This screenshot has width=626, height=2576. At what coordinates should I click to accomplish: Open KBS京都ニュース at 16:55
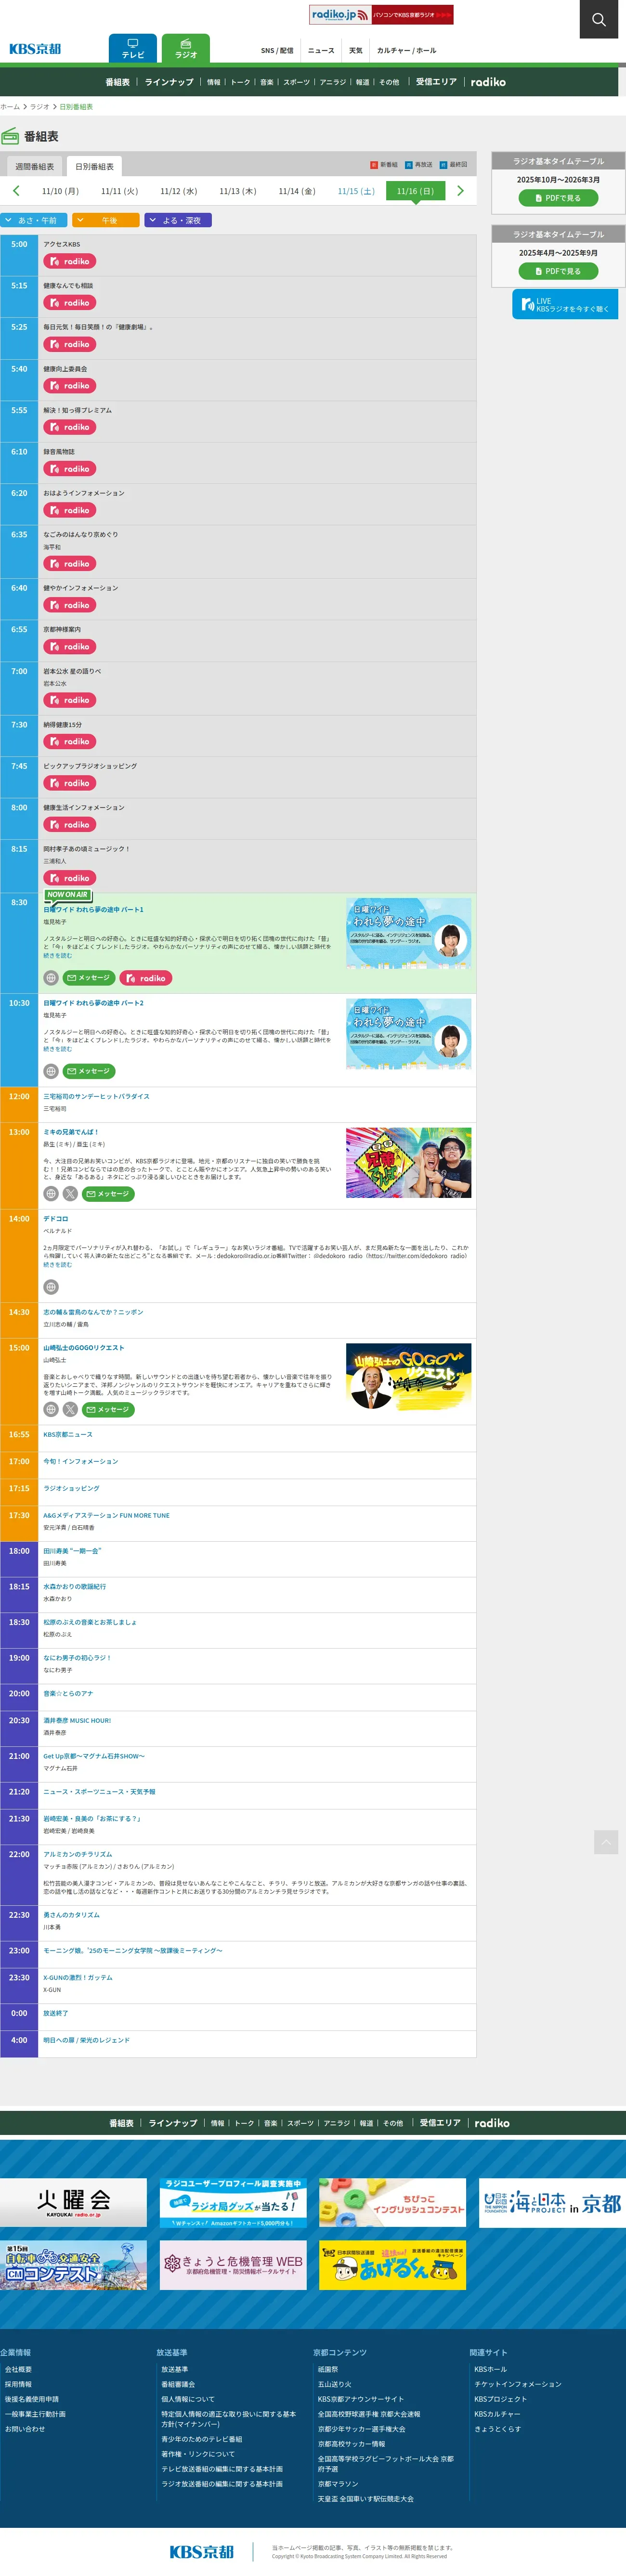(67, 1434)
